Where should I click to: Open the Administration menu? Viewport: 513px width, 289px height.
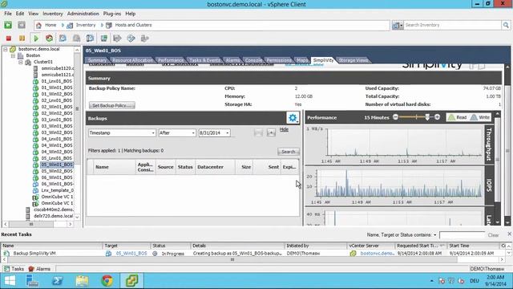coord(83,14)
